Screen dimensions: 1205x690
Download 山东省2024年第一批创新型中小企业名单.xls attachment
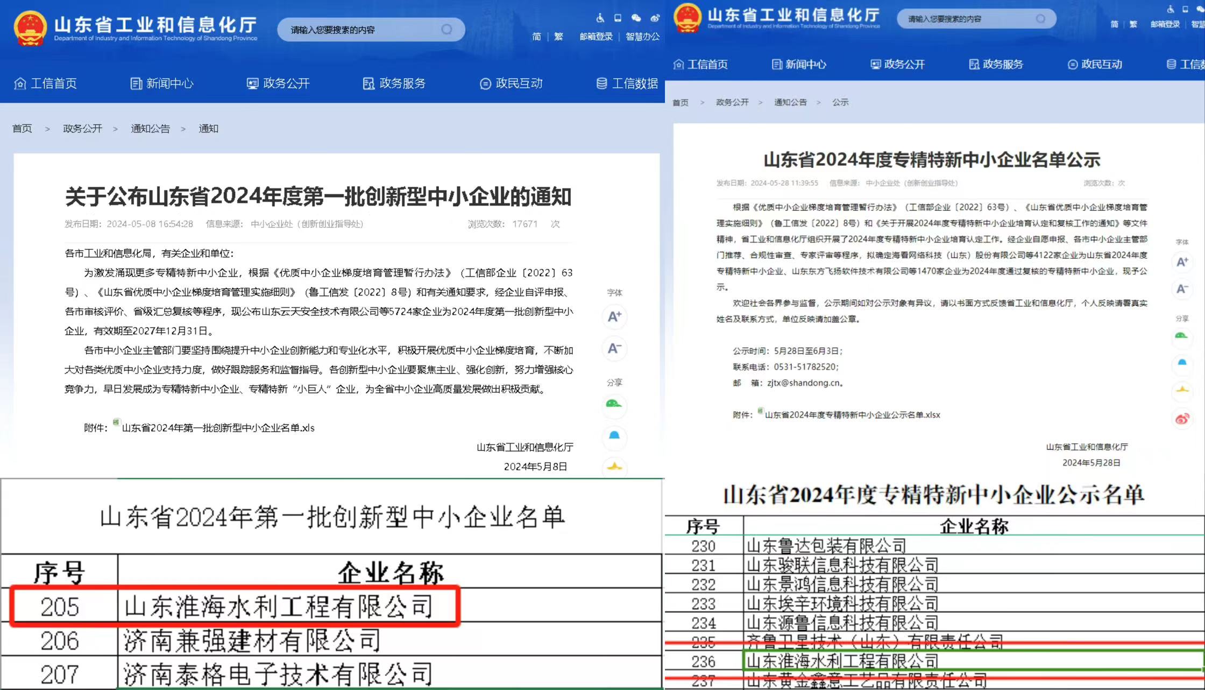tap(218, 428)
